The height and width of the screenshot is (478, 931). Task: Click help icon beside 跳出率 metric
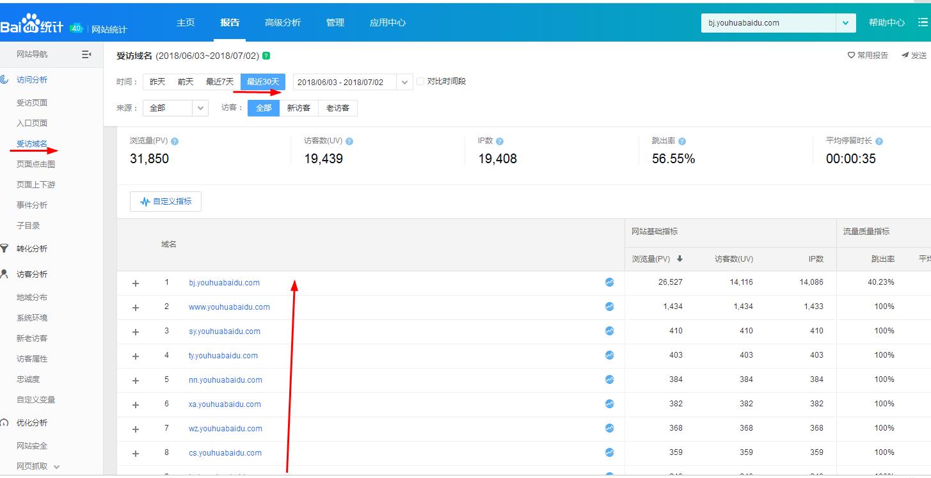[682, 141]
